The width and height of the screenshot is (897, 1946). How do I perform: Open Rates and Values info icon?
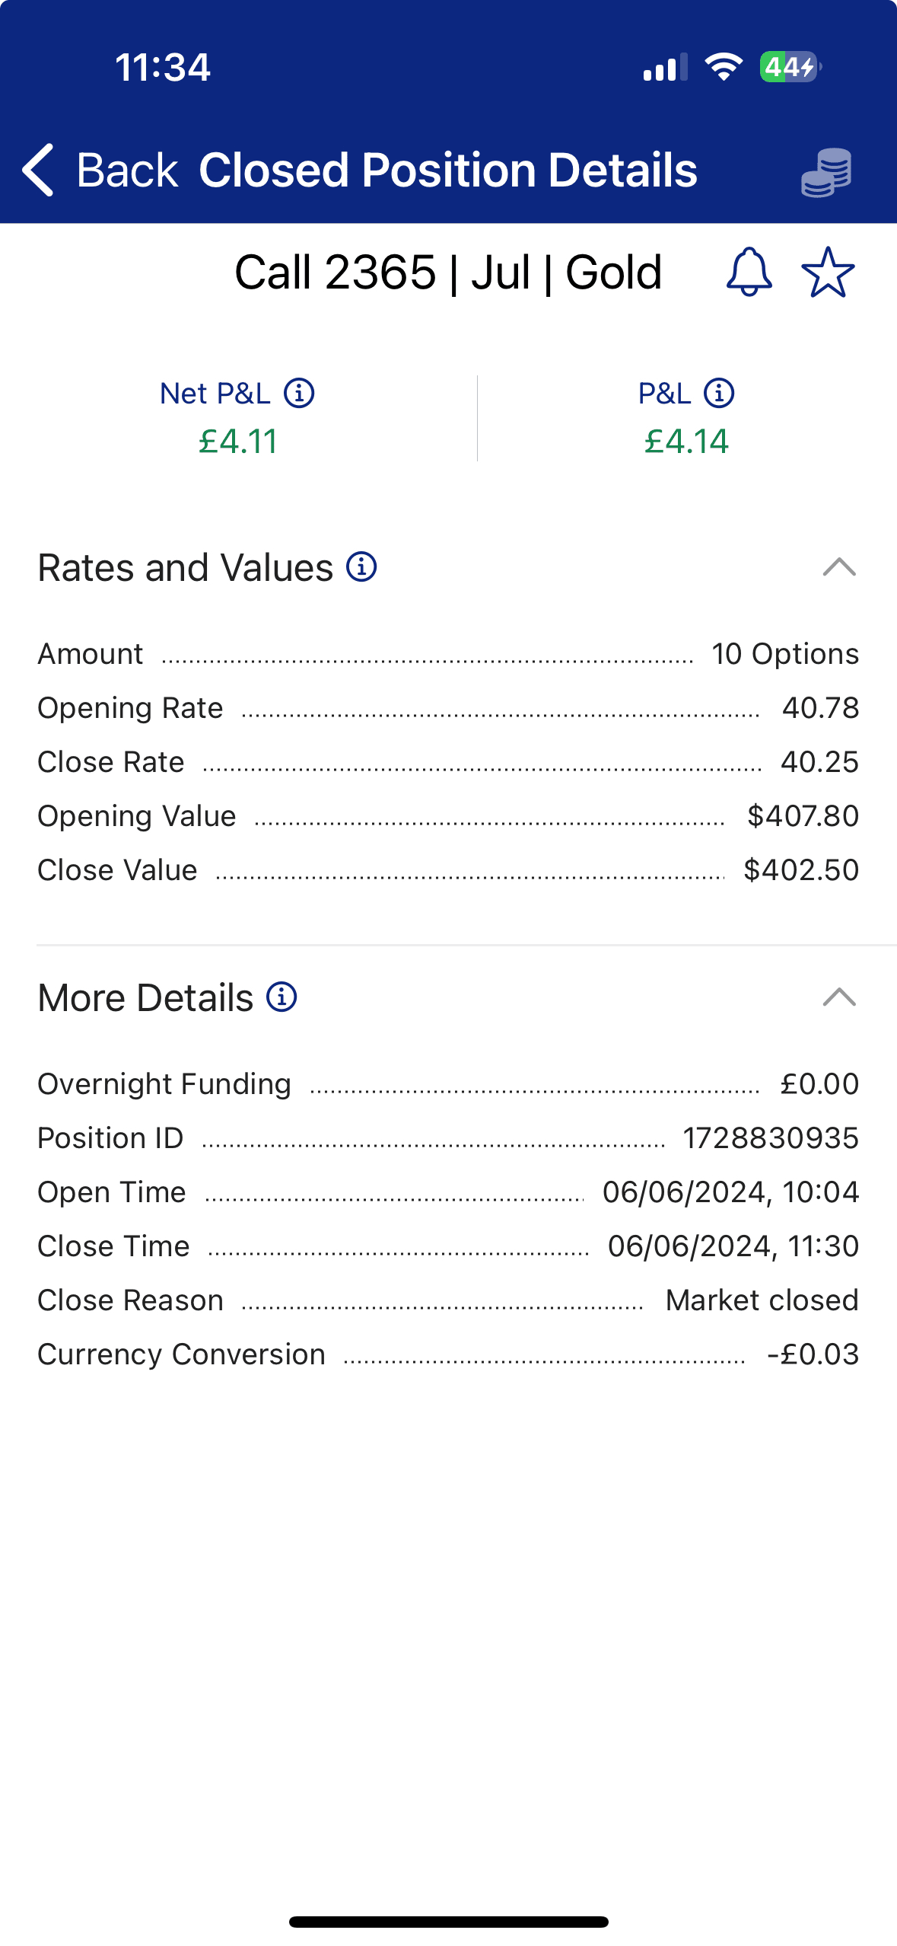(x=362, y=567)
